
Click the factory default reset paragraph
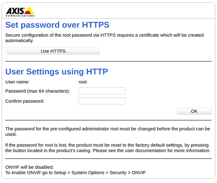coord(108,148)
